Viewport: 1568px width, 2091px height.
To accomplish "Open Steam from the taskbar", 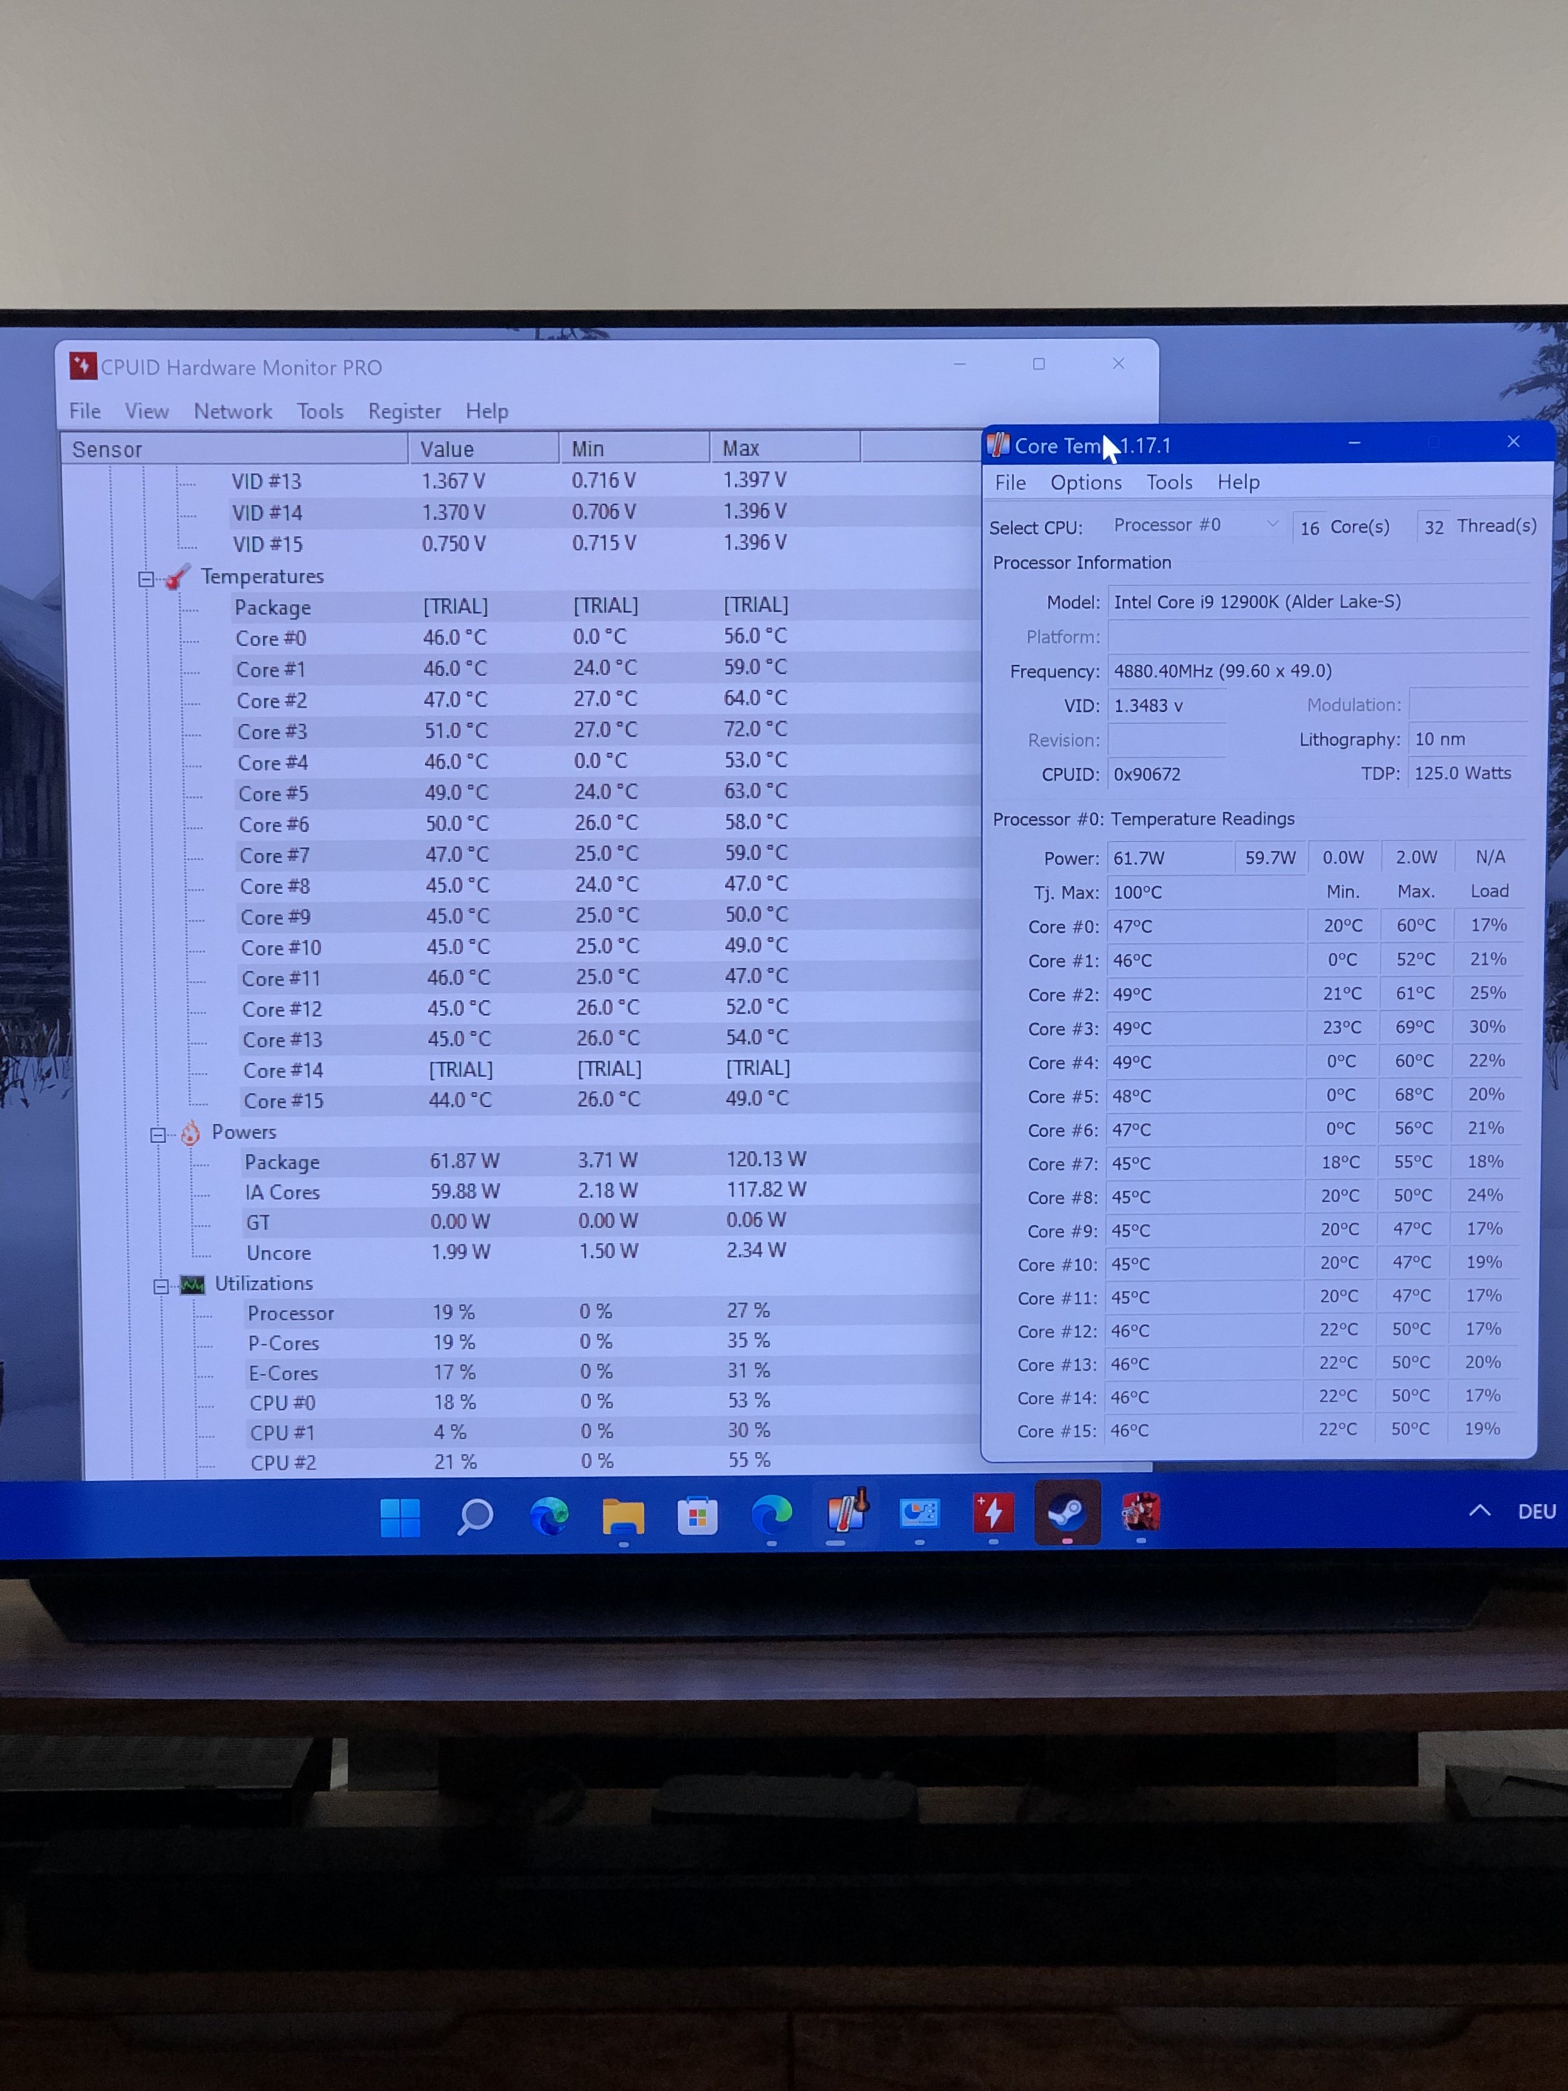I will pos(1067,1512).
